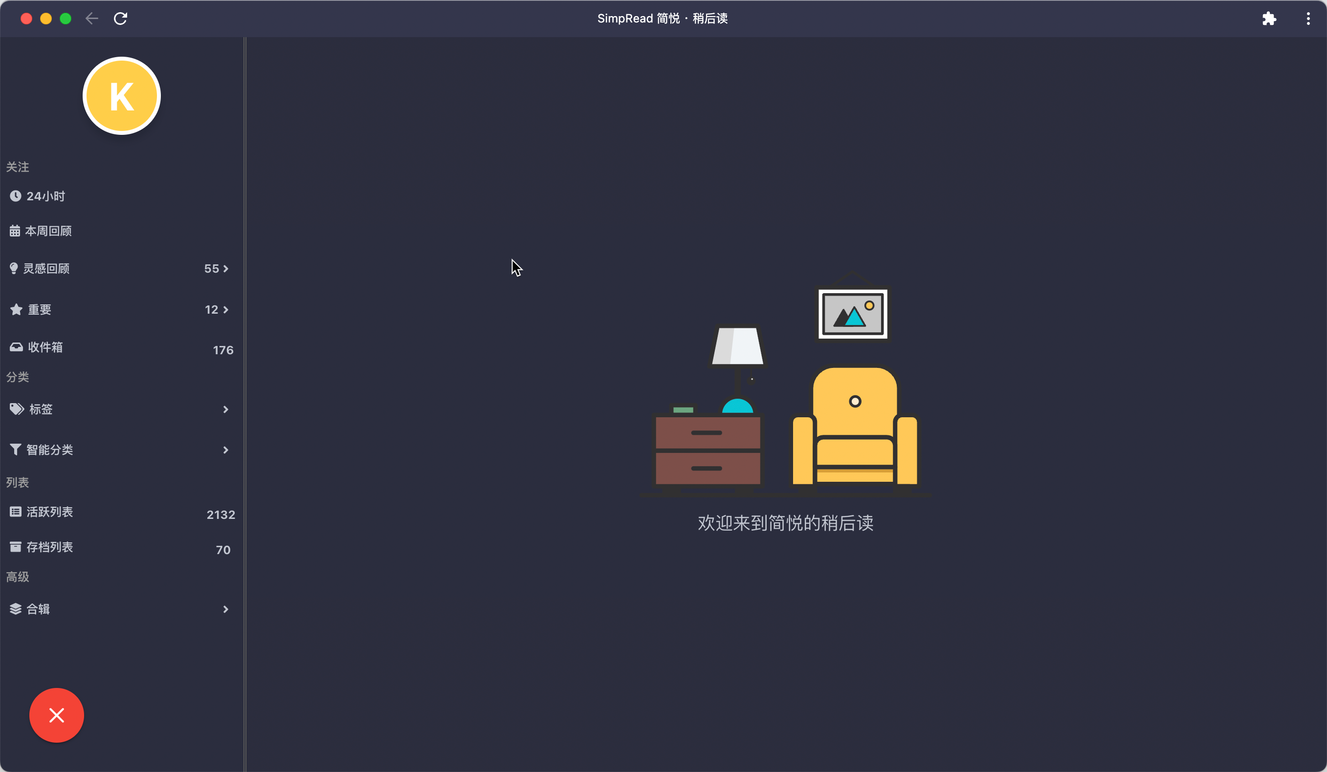Open the 收件箱 inbox item

point(45,347)
